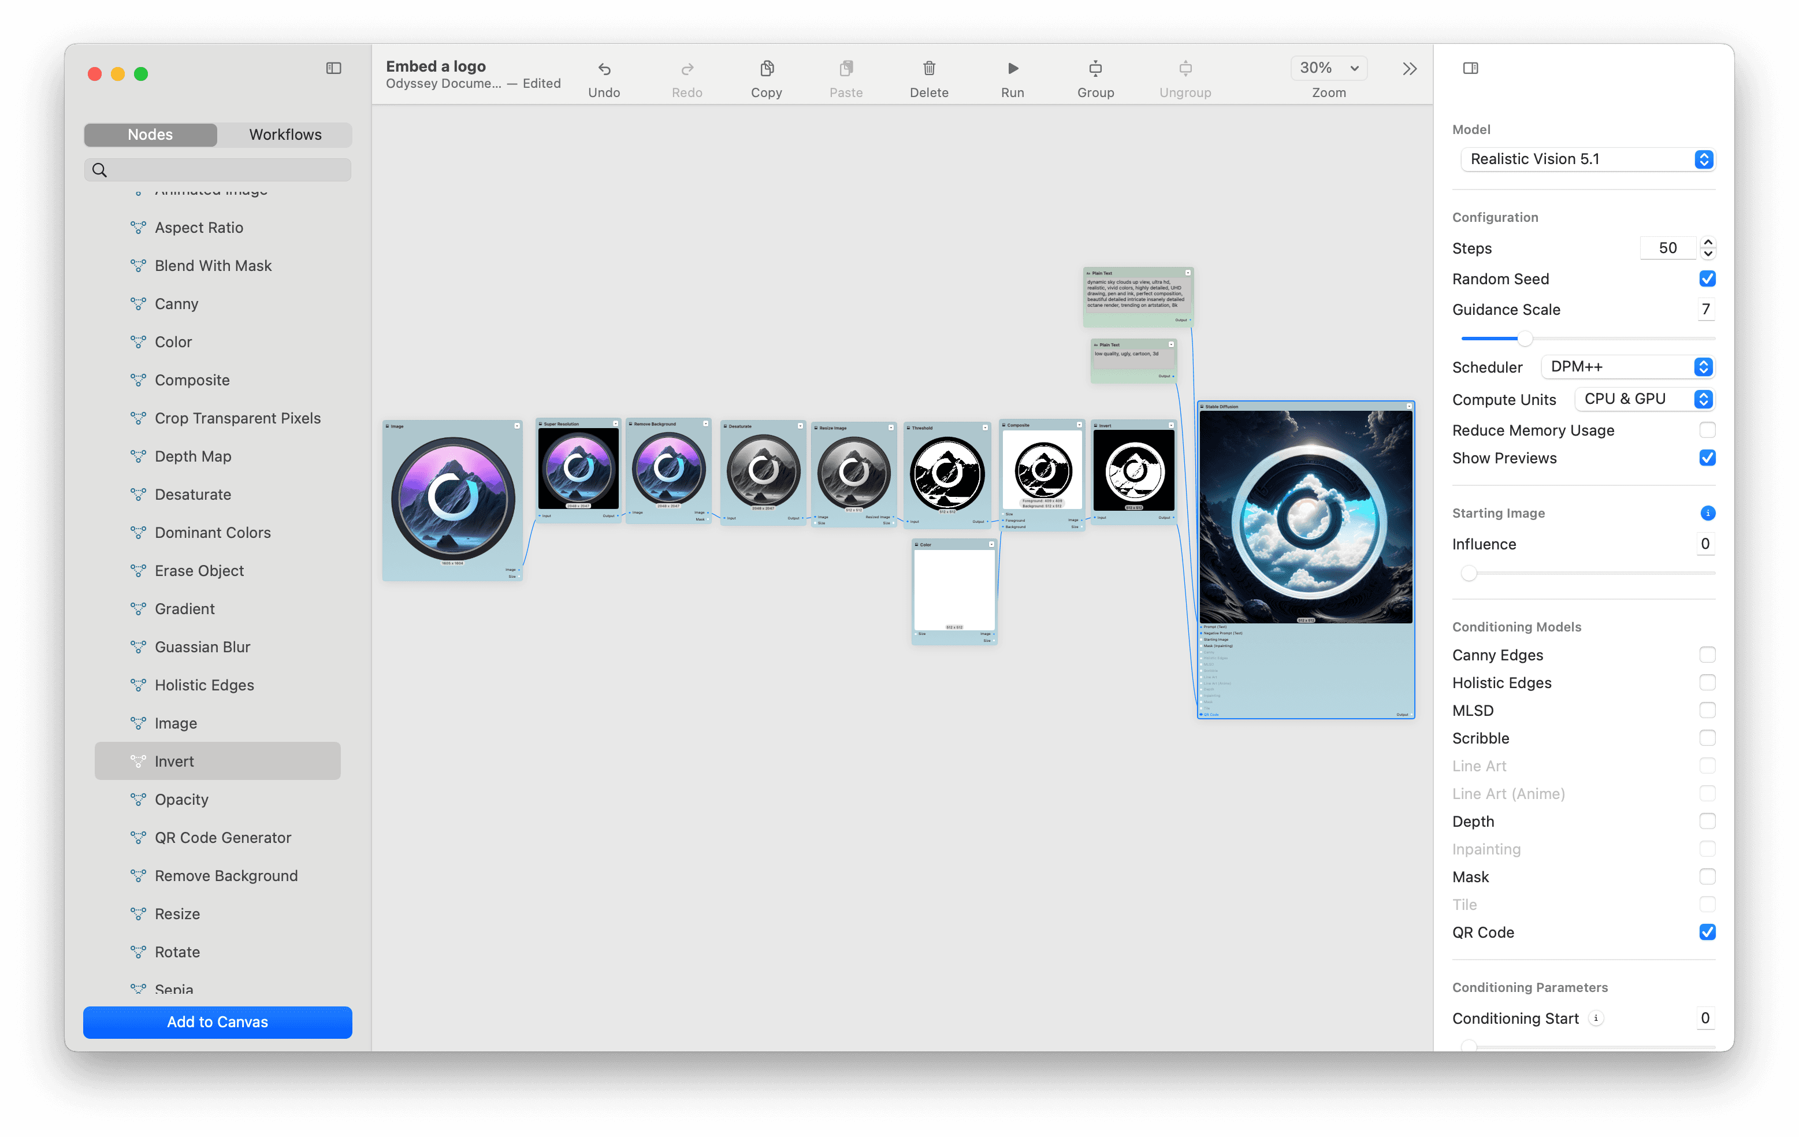Adjust the Guidance Scale slider
The image size is (1799, 1137).
point(1525,339)
